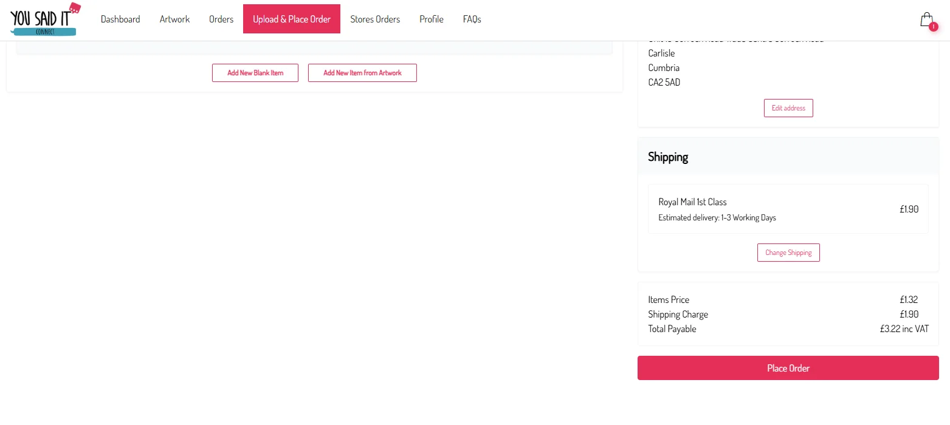Click the Change Shipping button

[x=788, y=253]
